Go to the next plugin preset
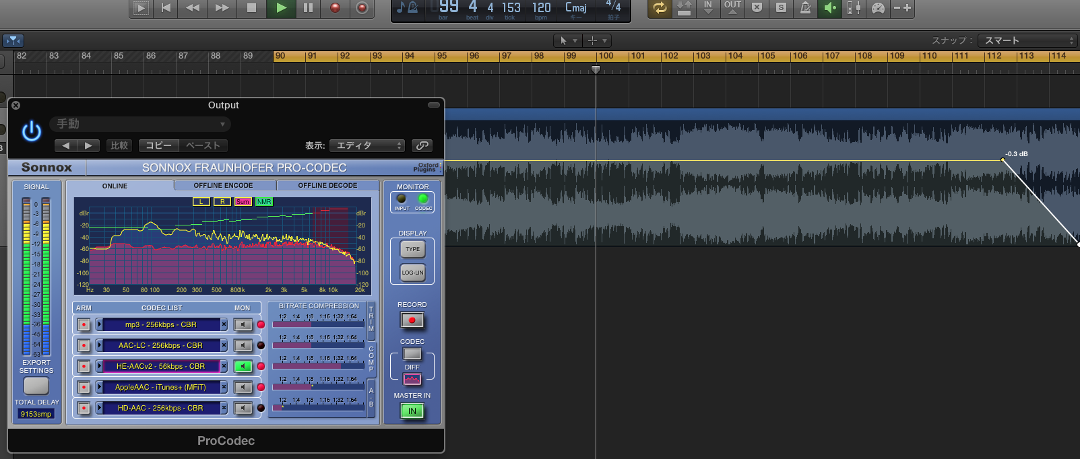 (x=88, y=145)
